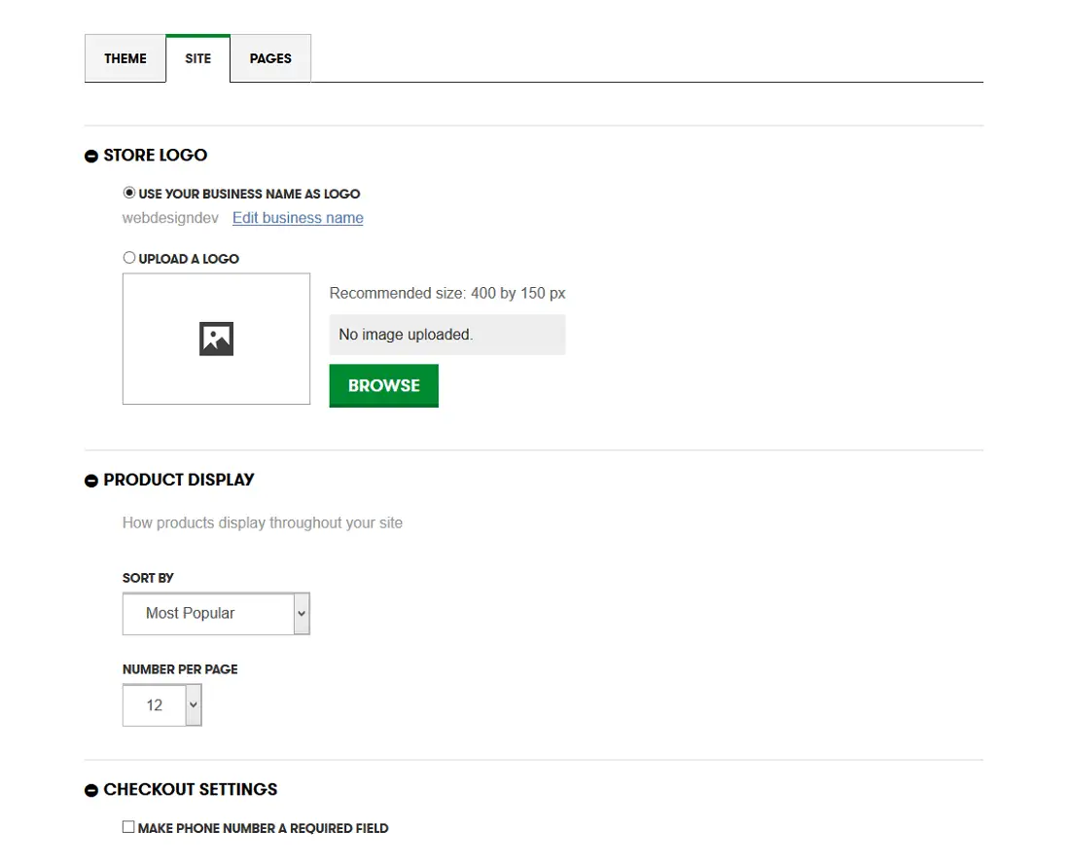Click the How products display throughout your site text

(x=263, y=523)
